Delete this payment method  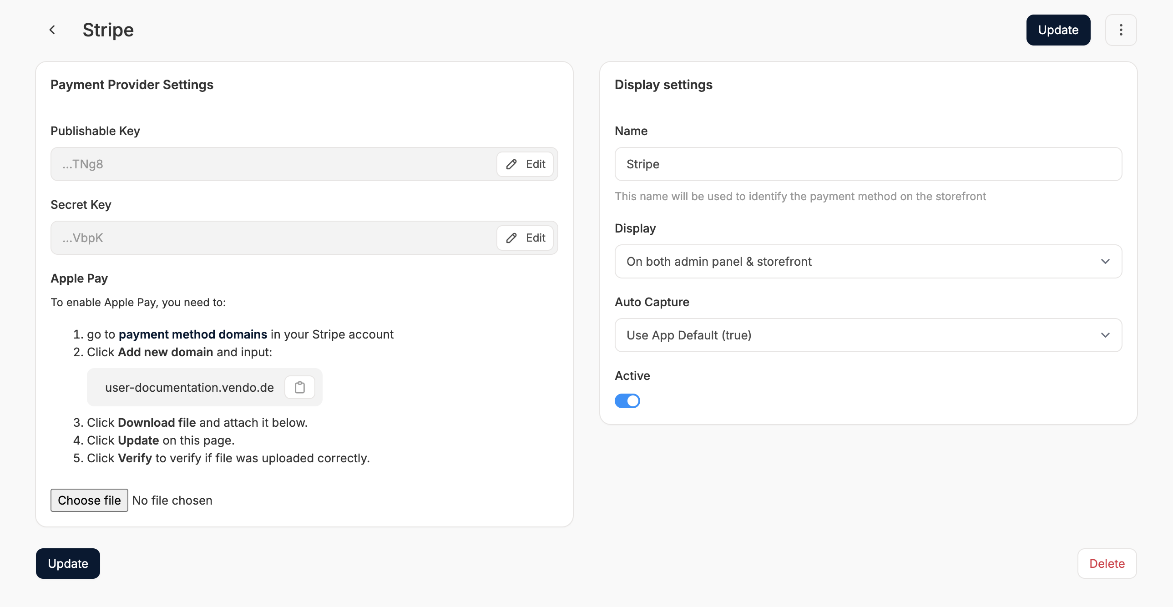(x=1107, y=564)
